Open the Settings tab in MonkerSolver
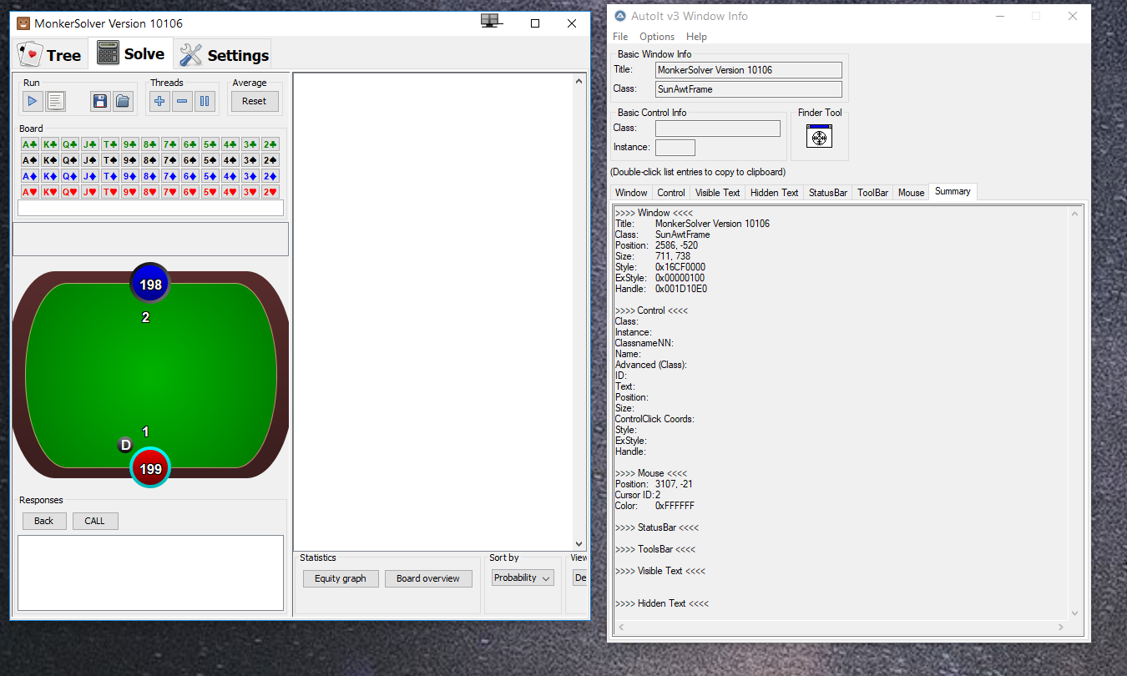 point(224,55)
